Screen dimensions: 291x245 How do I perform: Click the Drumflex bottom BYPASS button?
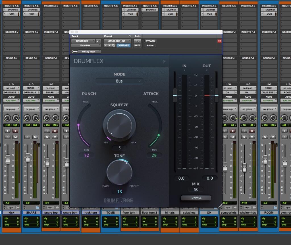[x=196, y=198]
